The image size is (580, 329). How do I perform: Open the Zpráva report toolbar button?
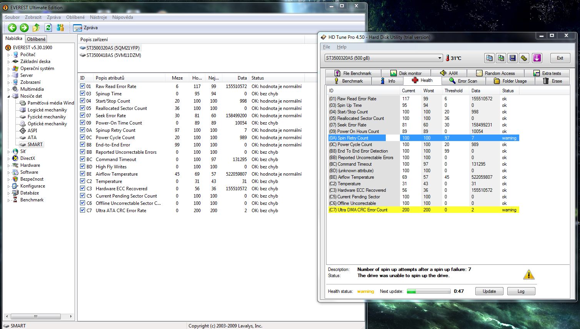(85, 28)
